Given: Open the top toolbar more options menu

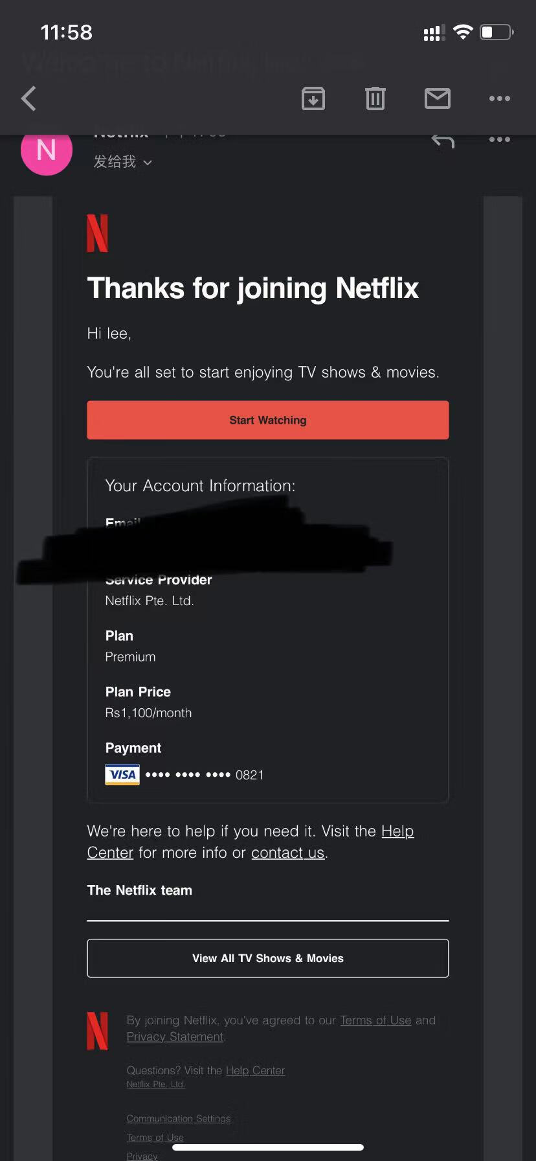Looking at the screenshot, I should click(499, 98).
